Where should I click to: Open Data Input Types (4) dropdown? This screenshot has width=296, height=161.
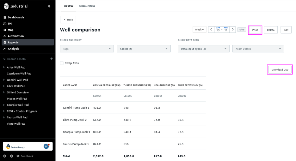click(x=204, y=49)
